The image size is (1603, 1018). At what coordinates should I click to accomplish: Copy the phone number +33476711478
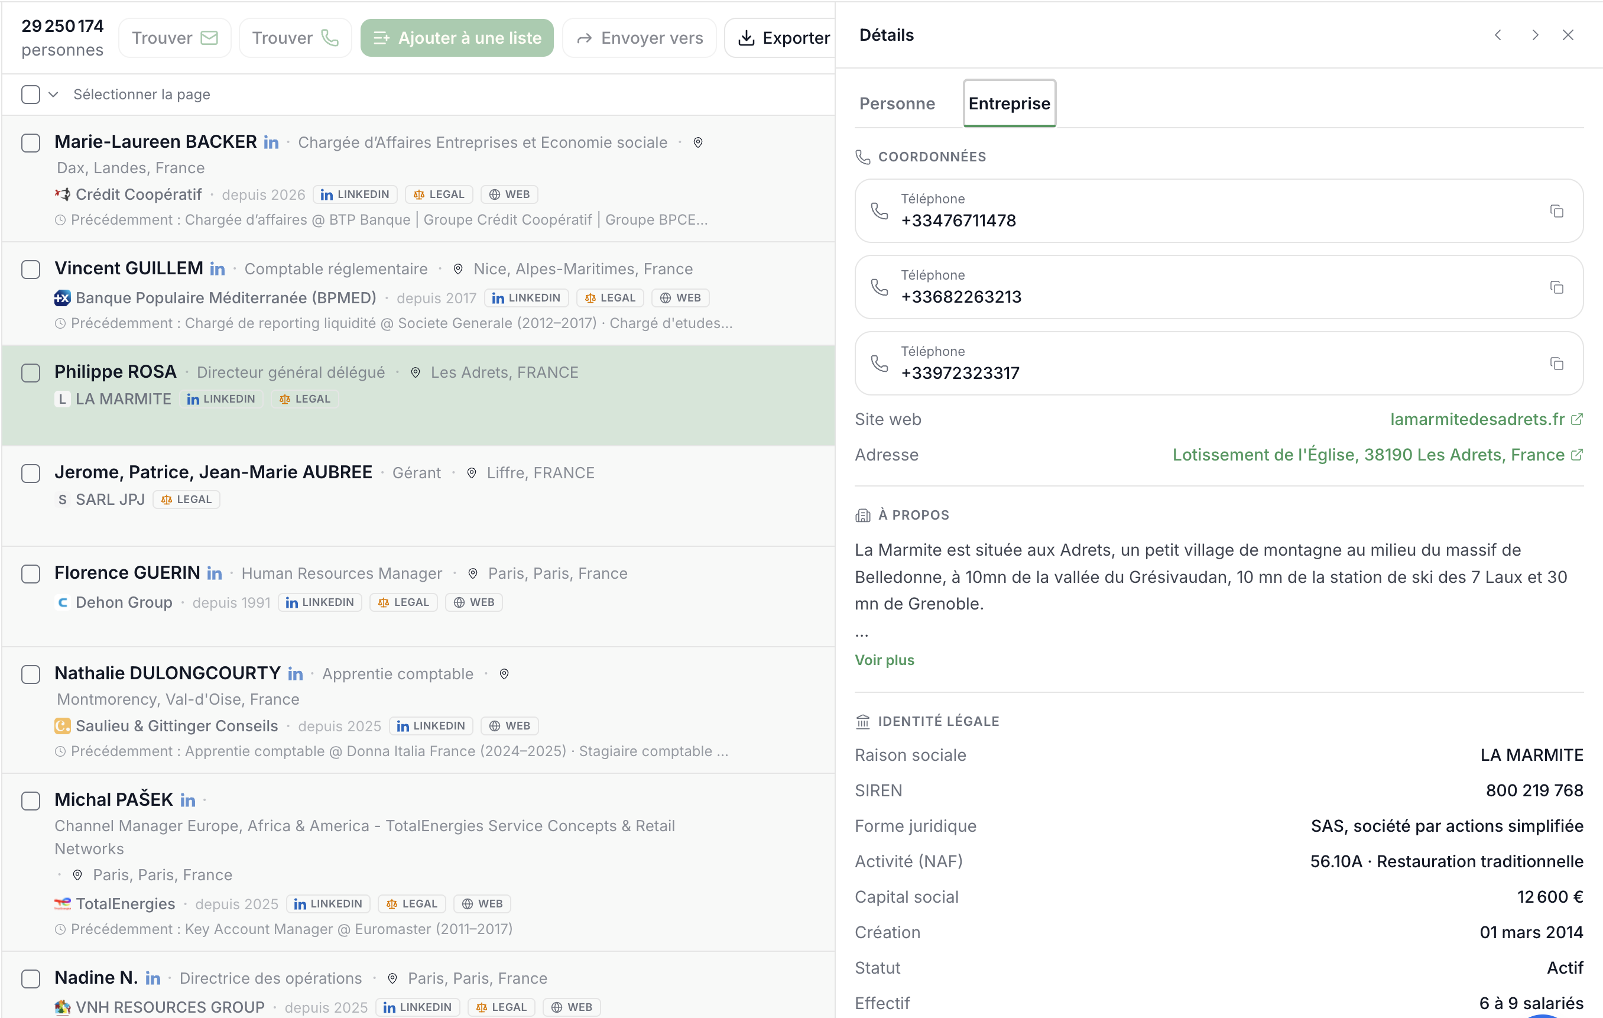(x=1556, y=211)
